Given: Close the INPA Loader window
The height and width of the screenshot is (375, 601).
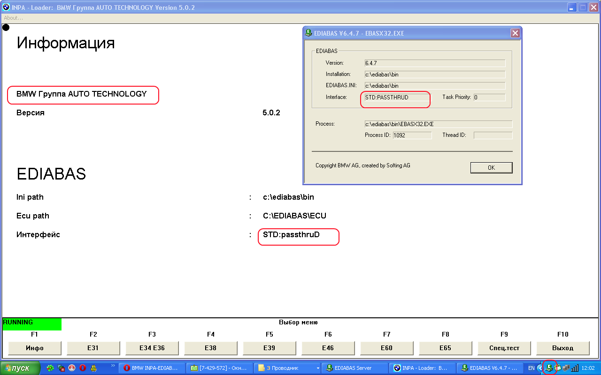Looking at the screenshot, I should coord(593,7).
